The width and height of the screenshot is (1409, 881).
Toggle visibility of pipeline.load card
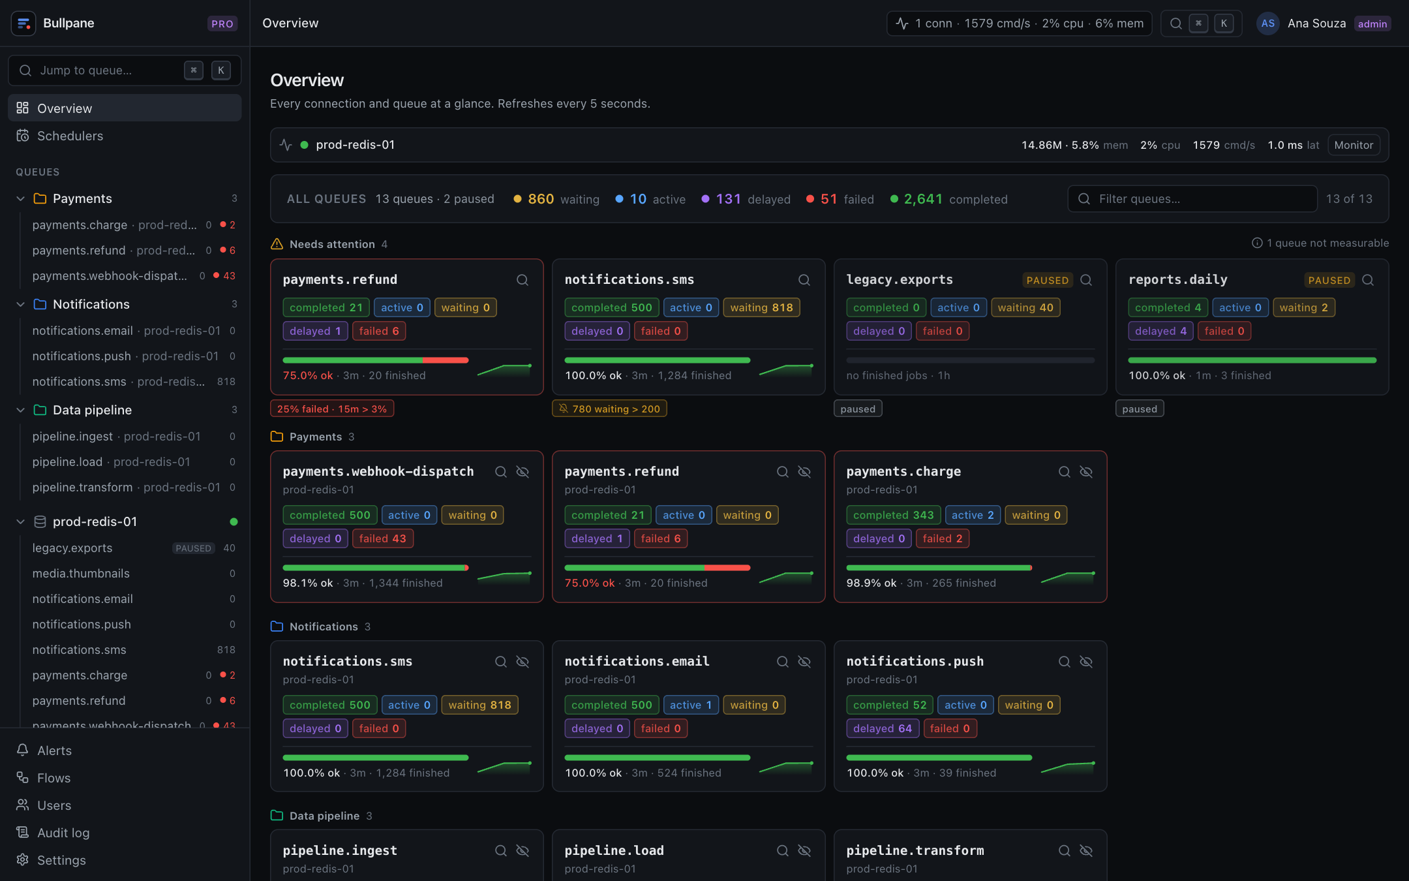(804, 851)
